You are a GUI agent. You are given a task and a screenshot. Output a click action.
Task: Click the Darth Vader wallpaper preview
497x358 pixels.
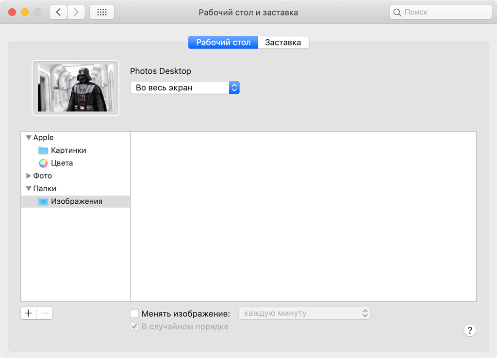[x=75, y=88]
